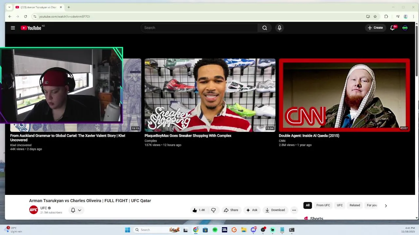The width and height of the screenshot is (419, 235).
Task: Open a new browser tab
Action: pos(68,7)
